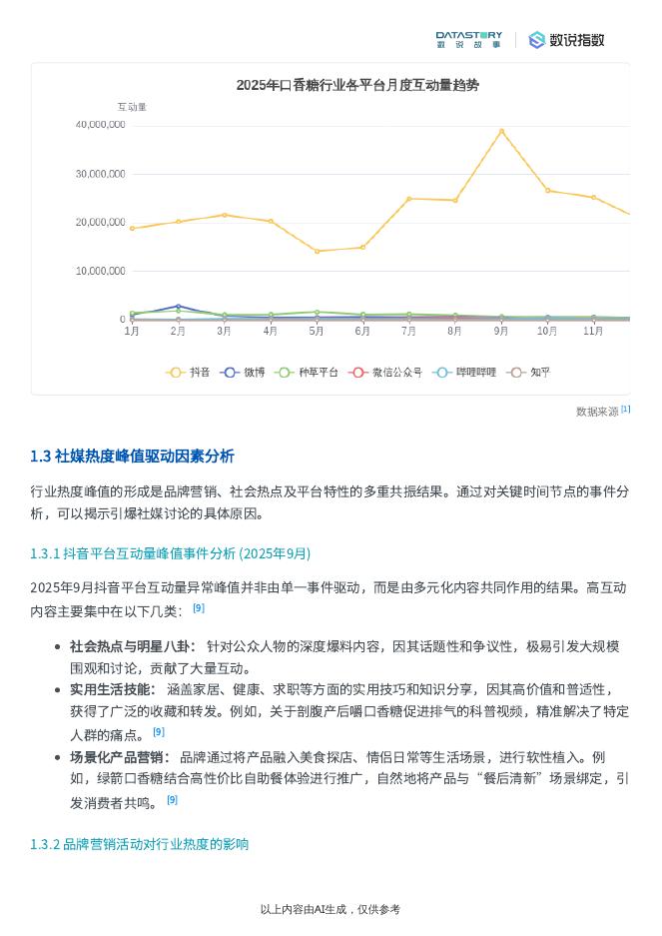Toggle the 知乎 legend series
Viewport: 662px width, 936px height.
click(528, 373)
